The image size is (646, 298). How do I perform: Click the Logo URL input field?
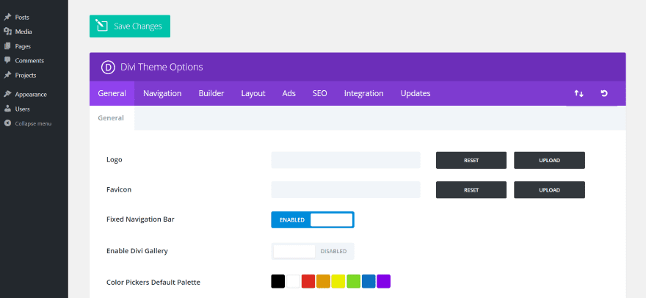[x=346, y=160]
